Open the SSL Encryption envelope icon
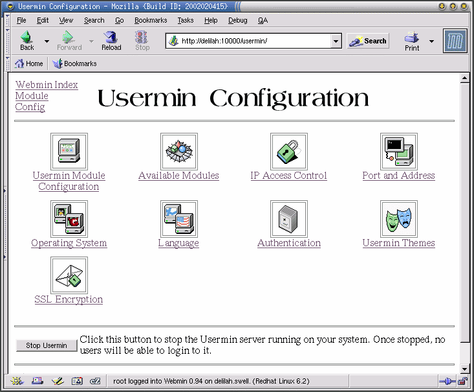The image size is (474, 392). click(69, 275)
